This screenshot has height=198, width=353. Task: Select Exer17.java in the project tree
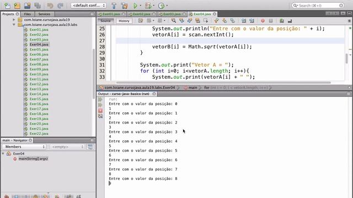pos(39,109)
